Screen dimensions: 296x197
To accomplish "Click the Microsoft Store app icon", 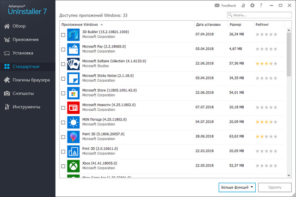I will (74, 93).
